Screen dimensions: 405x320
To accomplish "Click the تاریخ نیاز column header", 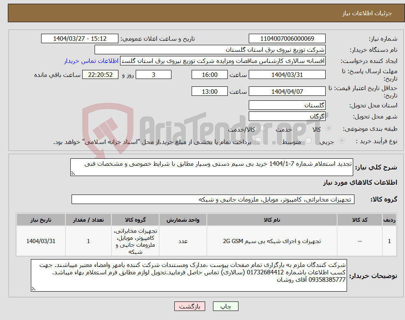I will [41, 220].
